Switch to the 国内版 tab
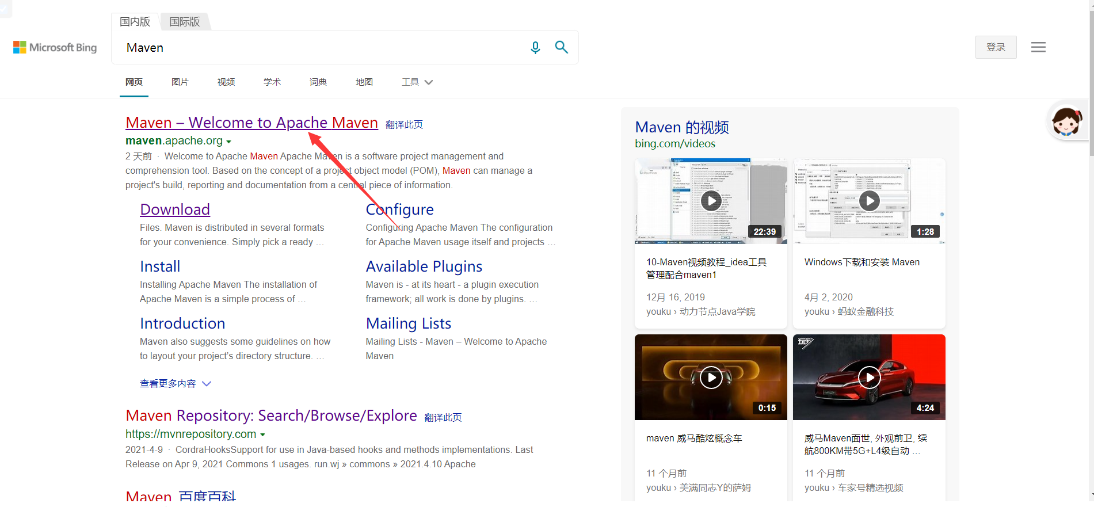Image resolution: width=1094 pixels, height=507 pixels. pos(135,22)
